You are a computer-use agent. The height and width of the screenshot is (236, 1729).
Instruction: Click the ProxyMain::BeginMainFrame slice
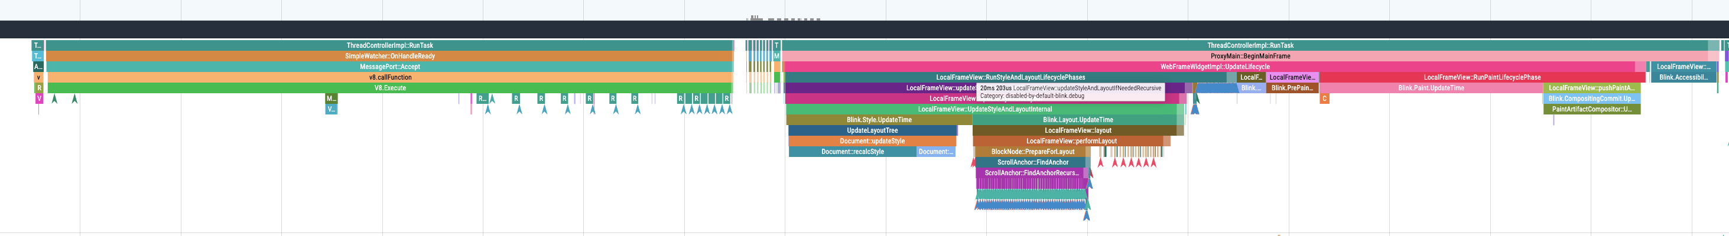(x=1250, y=56)
